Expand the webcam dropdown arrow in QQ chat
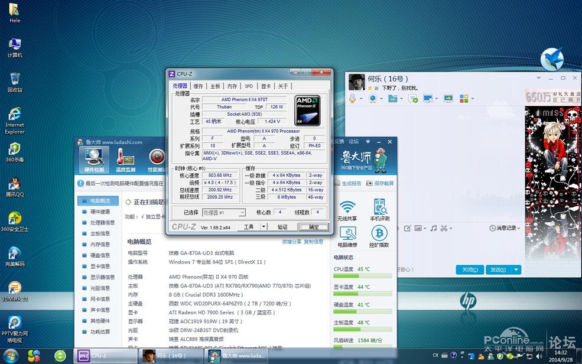 point(381,99)
